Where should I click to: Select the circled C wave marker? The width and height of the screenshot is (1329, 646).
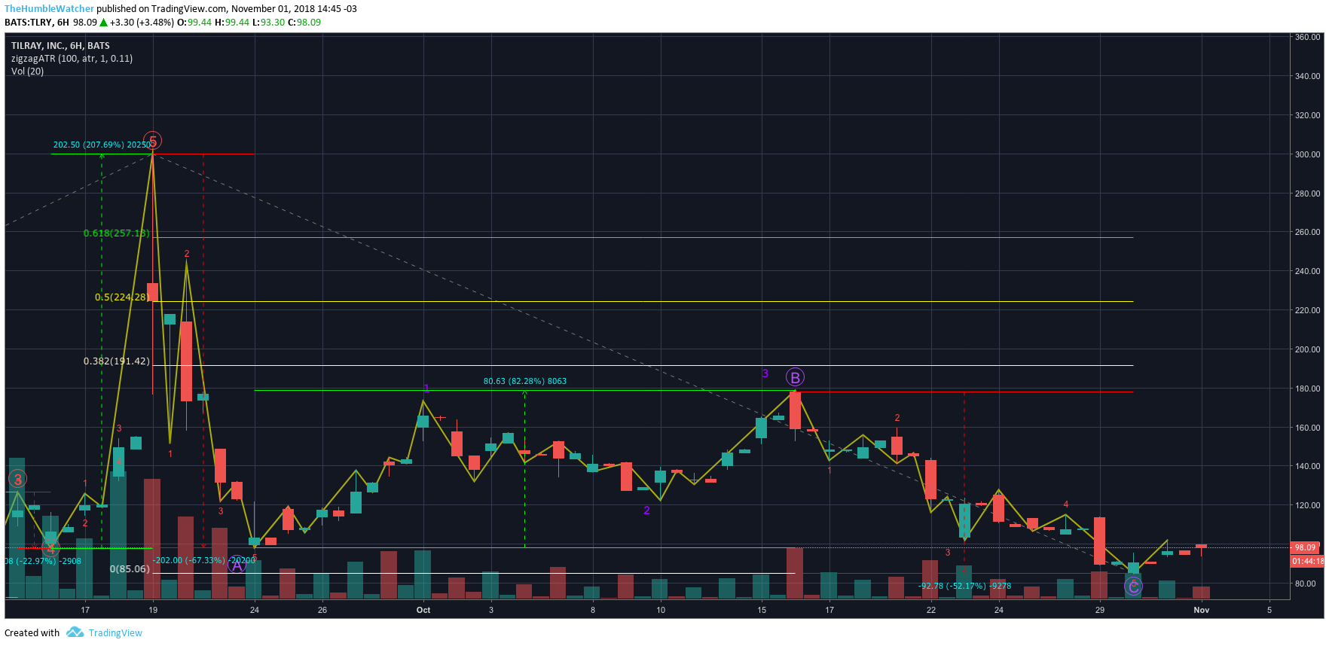1133,586
